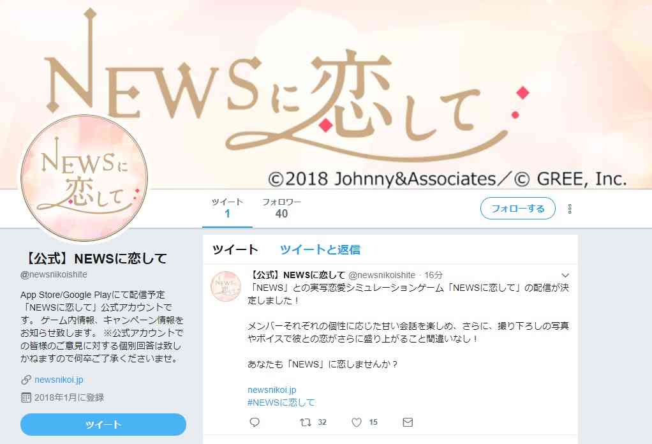This screenshot has height=444, width=652.
Task: Send tweet via direct message envelope icon
Action: pyautogui.click(x=408, y=422)
